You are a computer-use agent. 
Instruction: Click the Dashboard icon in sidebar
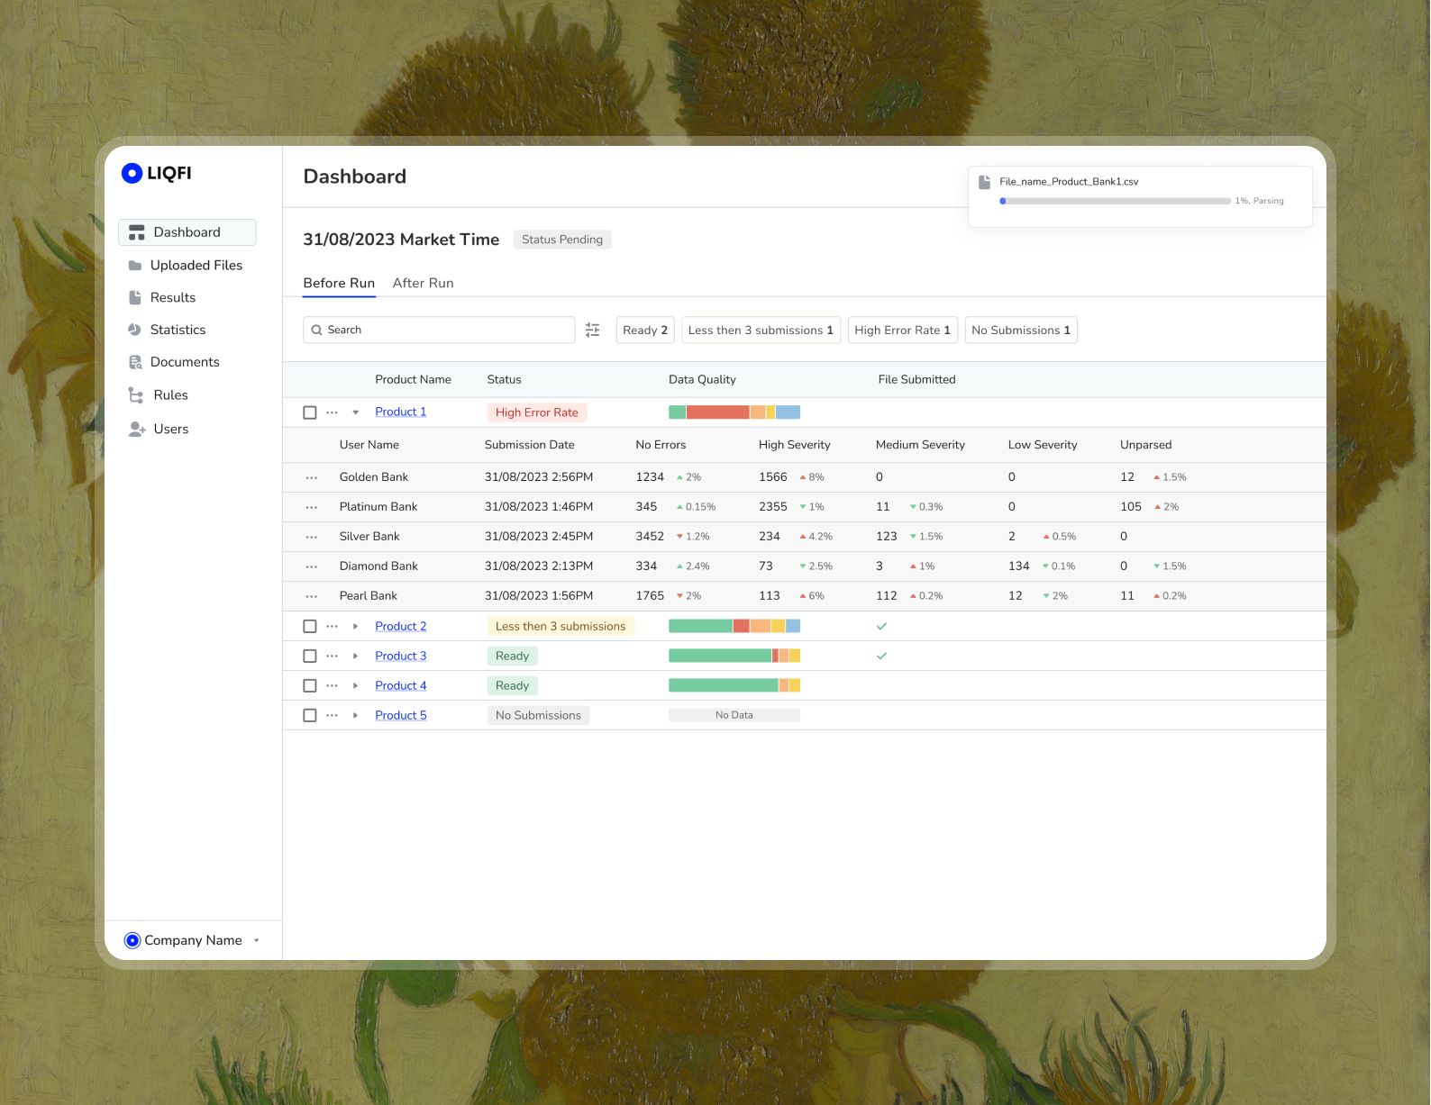click(137, 232)
